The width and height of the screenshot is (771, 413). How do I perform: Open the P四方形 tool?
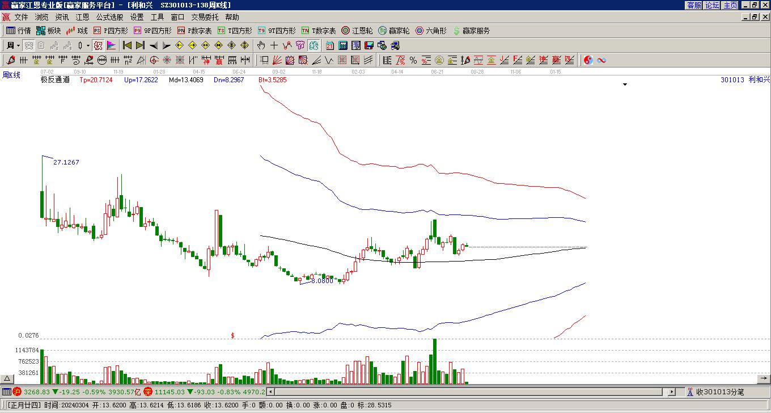[111, 31]
